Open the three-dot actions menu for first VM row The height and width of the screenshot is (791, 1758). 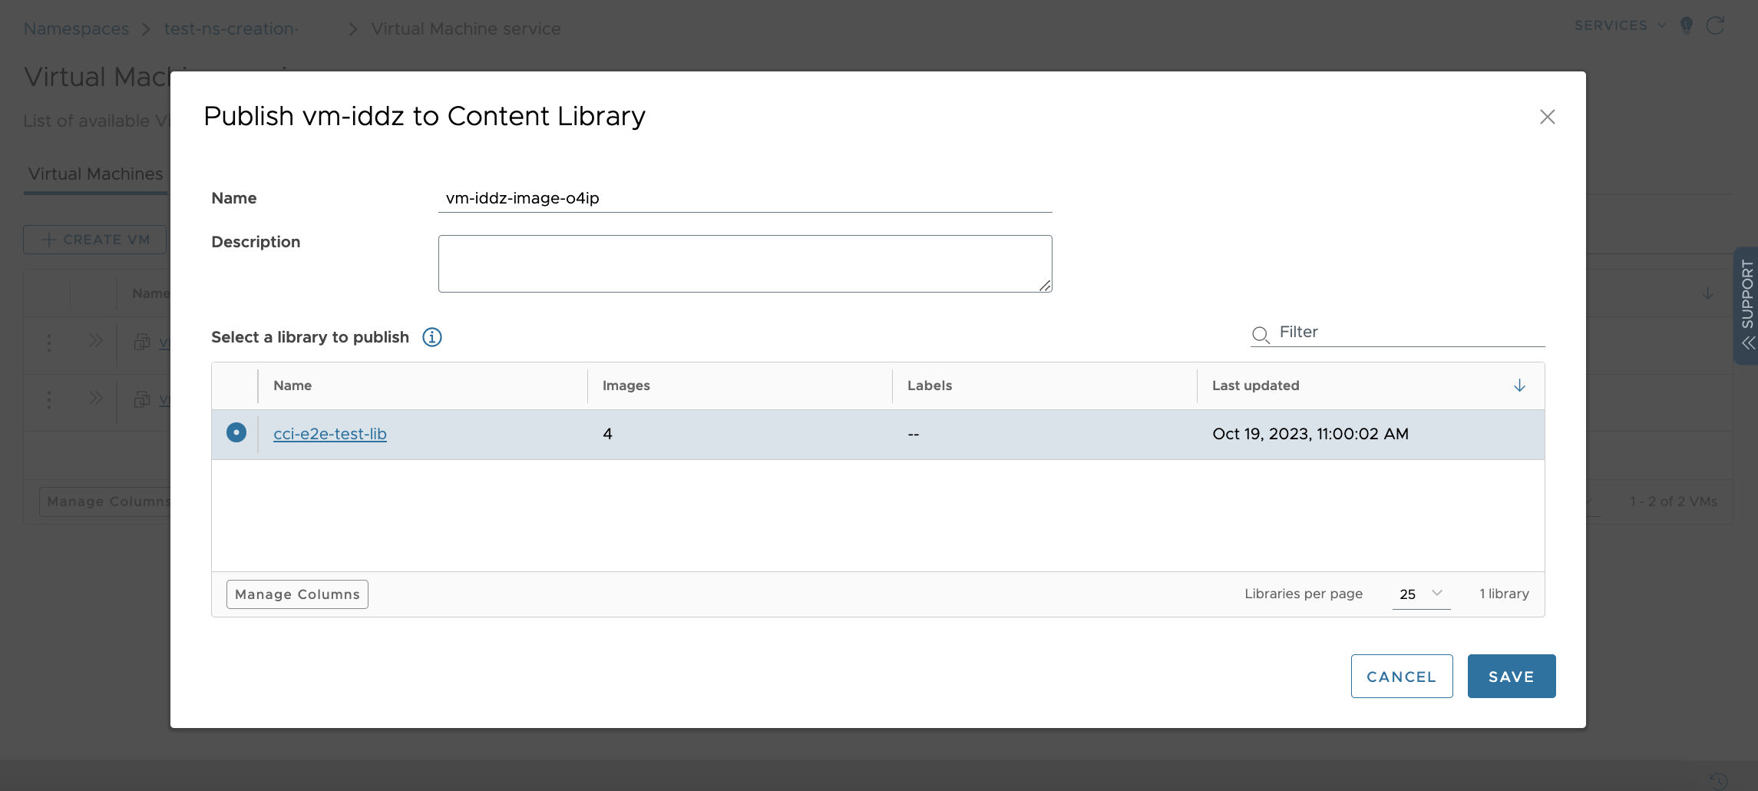tap(49, 343)
